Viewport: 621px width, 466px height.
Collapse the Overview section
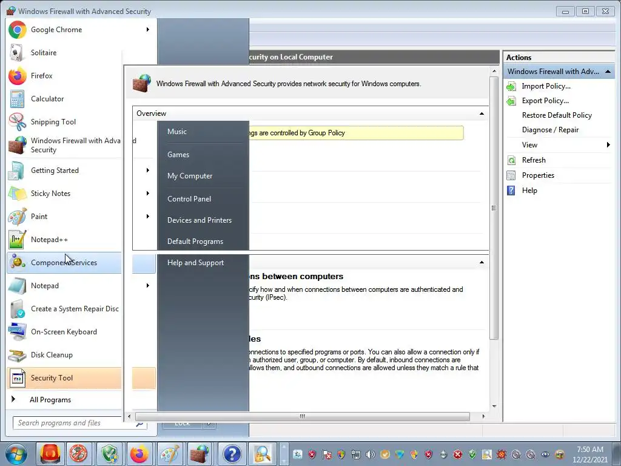click(482, 113)
